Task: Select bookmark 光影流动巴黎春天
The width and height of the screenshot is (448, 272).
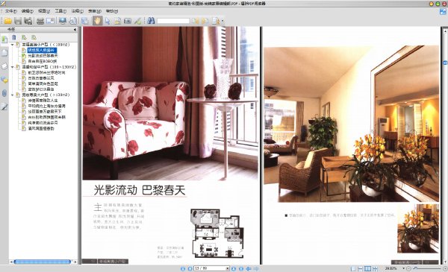Action: click(43, 56)
